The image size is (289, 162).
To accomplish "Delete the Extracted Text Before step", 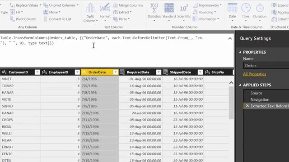I will coord(247,106).
